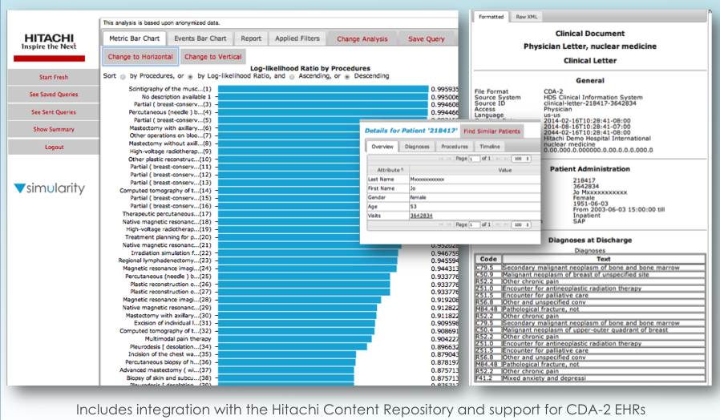Screen dimensions: 720x420
Task: Switch to Raw XML tab
Action: pos(526,17)
